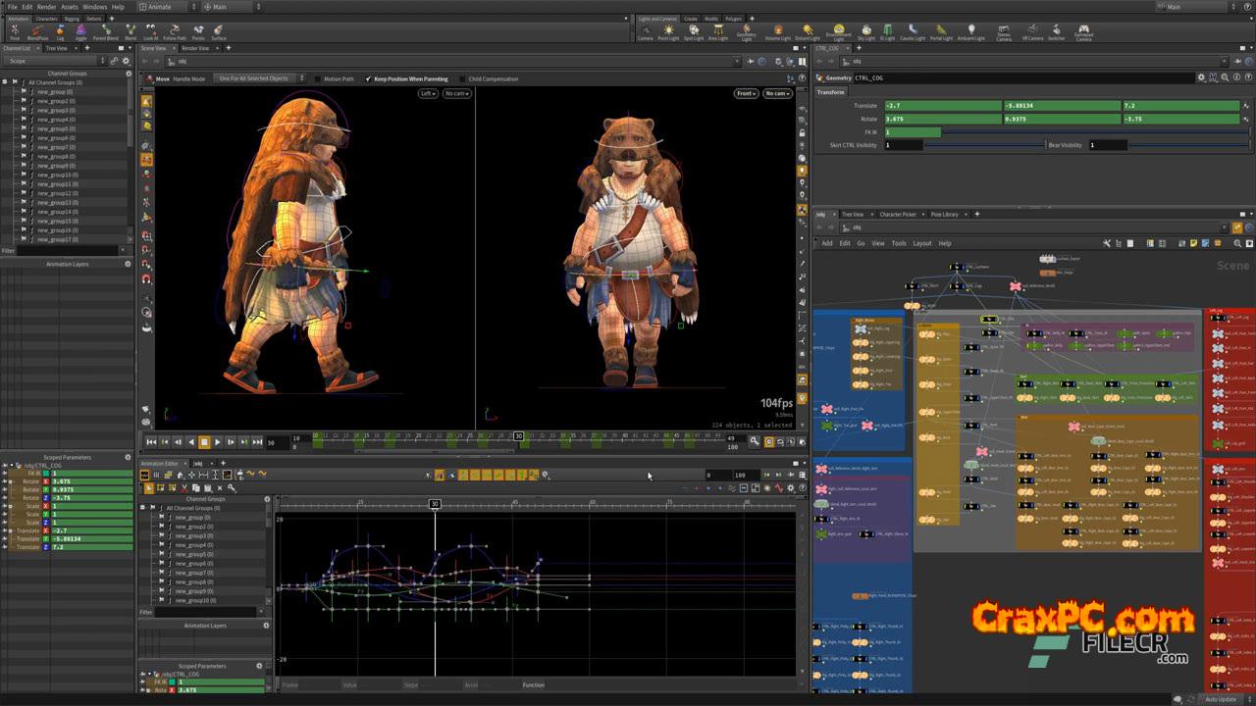Toggle the Child Compensation checkbox
The height and width of the screenshot is (706, 1256).
pyautogui.click(x=462, y=78)
